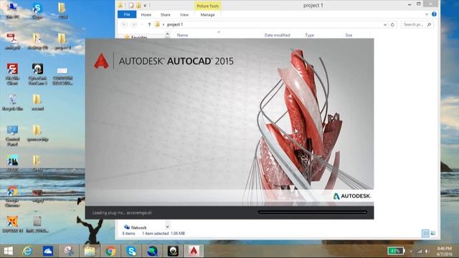Open recent locations dropdown in Explorer
The width and height of the screenshot is (459, 258).
point(142,24)
